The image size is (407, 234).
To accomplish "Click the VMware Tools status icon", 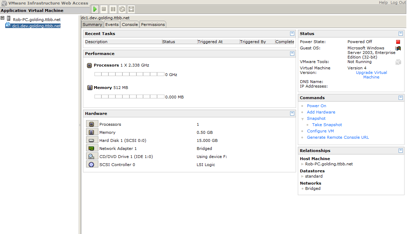I will [398, 62].
